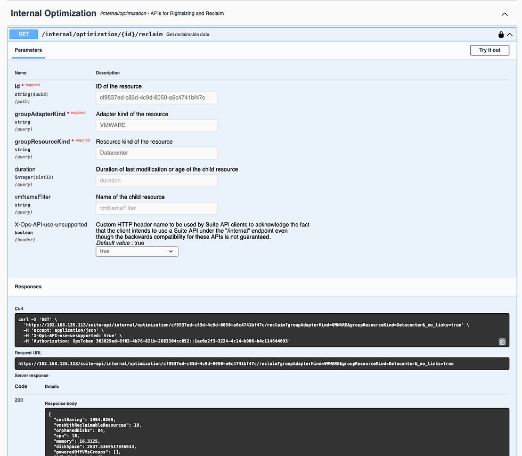
Task: Click the Internal Optimization section title
Action: pos(53,13)
